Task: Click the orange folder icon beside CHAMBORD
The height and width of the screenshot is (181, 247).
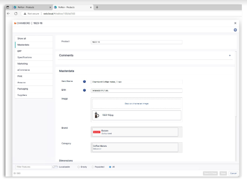Action: pos(15,23)
